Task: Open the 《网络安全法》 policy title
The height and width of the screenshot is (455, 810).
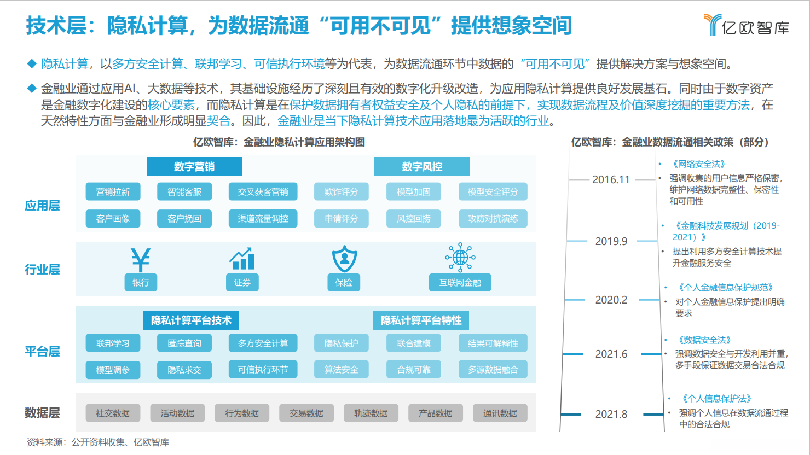Action: [x=699, y=164]
